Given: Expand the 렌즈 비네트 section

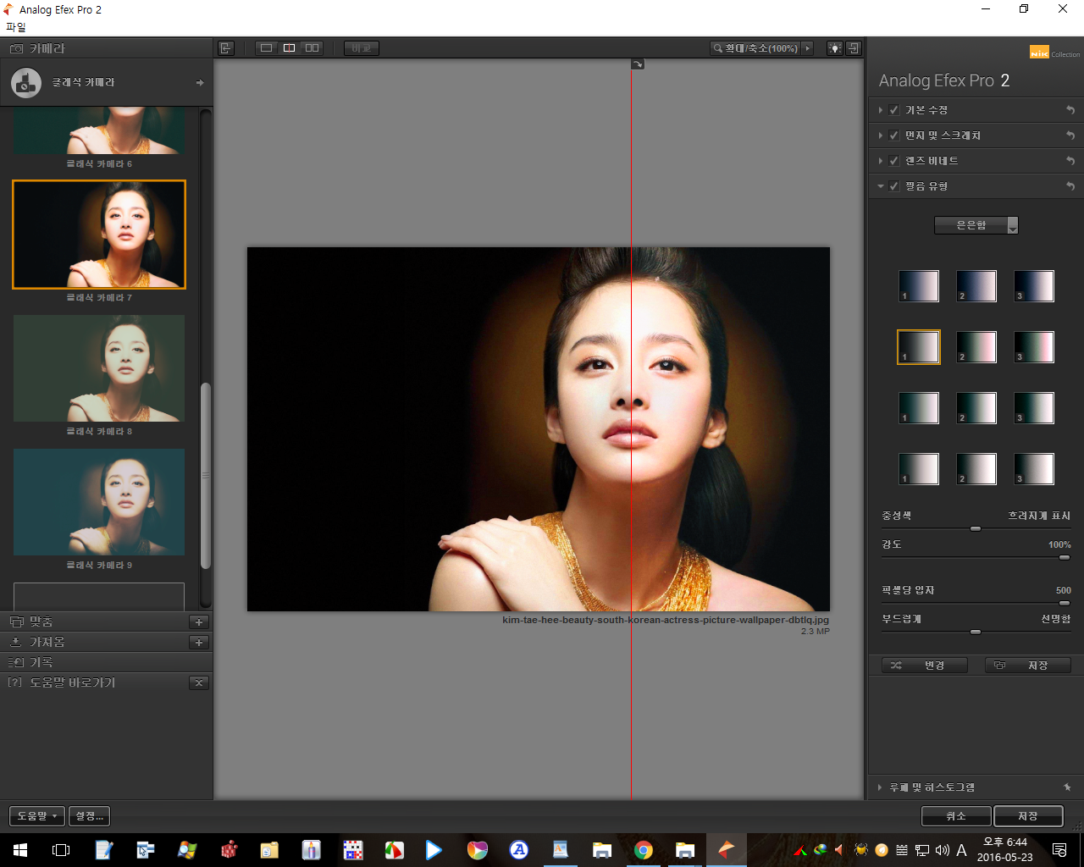Looking at the screenshot, I should point(881,161).
